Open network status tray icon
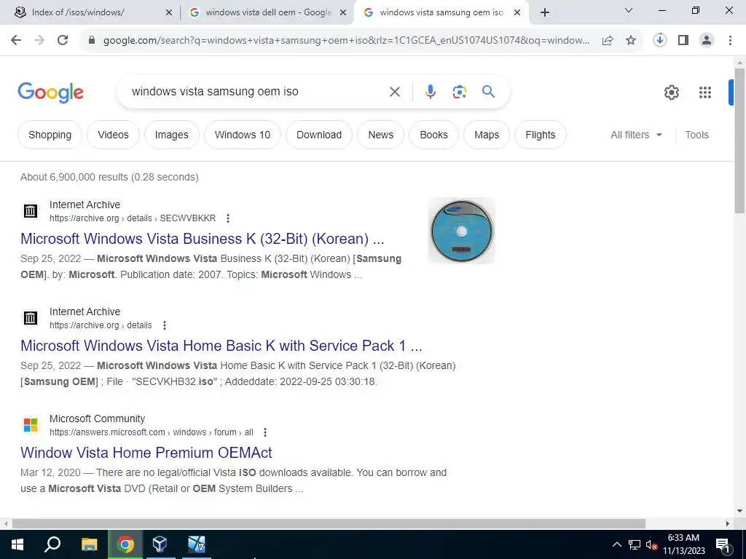Viewport: 746px width, 559px height. tap(635, 544)
